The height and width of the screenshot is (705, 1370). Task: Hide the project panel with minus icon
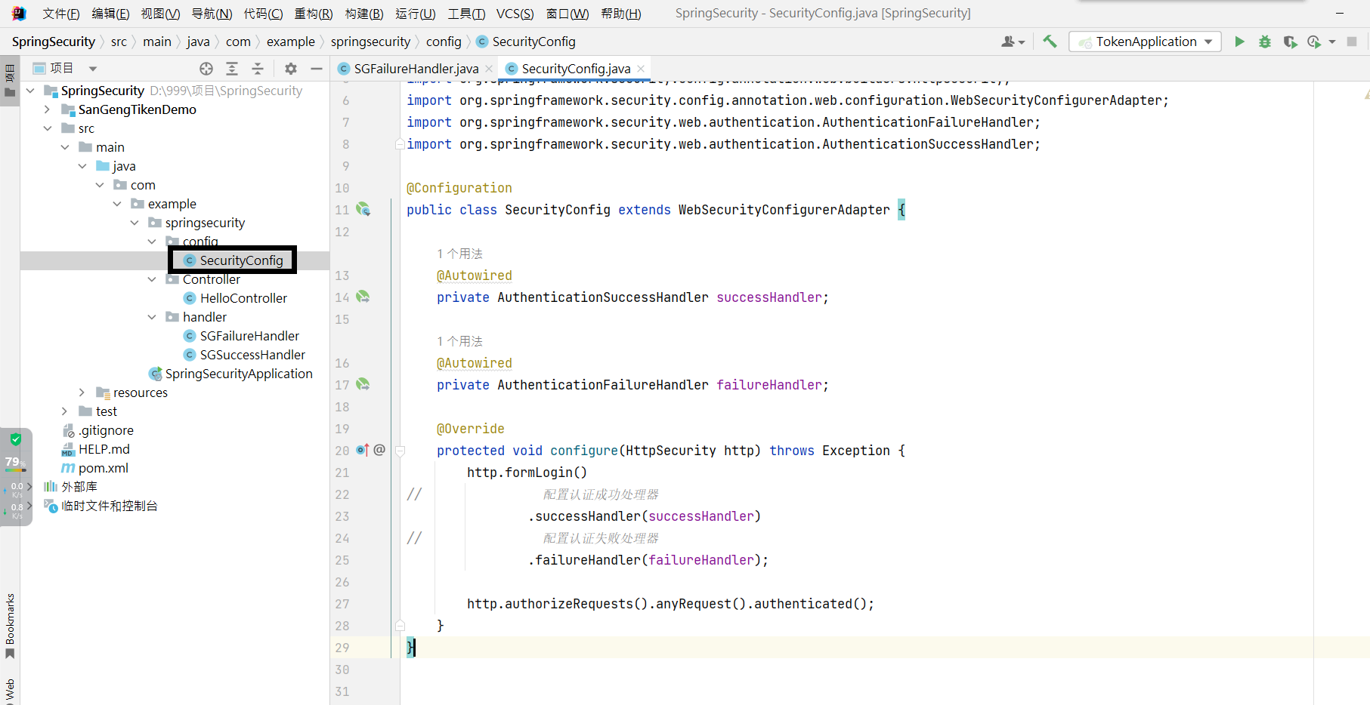tap(317, 69)
